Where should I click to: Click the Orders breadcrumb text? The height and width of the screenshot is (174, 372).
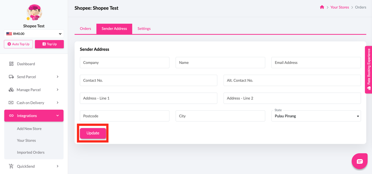[x=361, y=7]
